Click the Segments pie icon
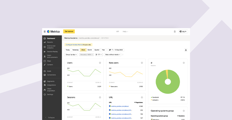Screen dimensions: 232x120 [x=45, y=81]
